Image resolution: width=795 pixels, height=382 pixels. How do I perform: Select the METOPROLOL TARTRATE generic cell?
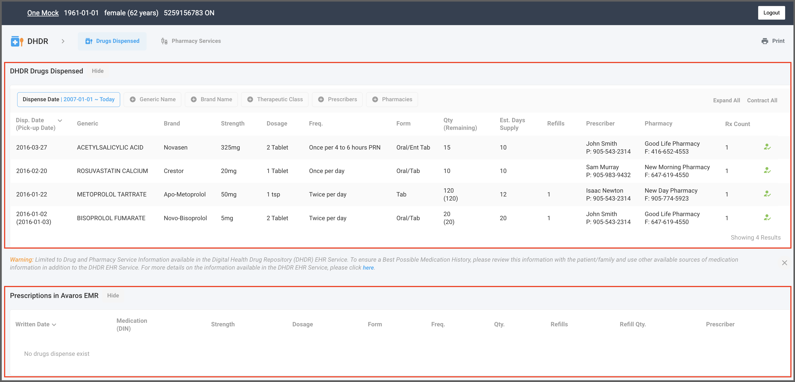(112, 194)
